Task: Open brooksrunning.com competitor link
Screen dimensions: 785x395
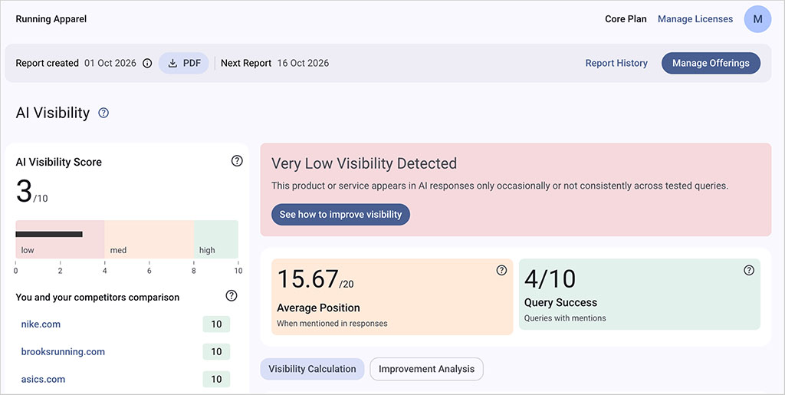Action: coord(63,351)
